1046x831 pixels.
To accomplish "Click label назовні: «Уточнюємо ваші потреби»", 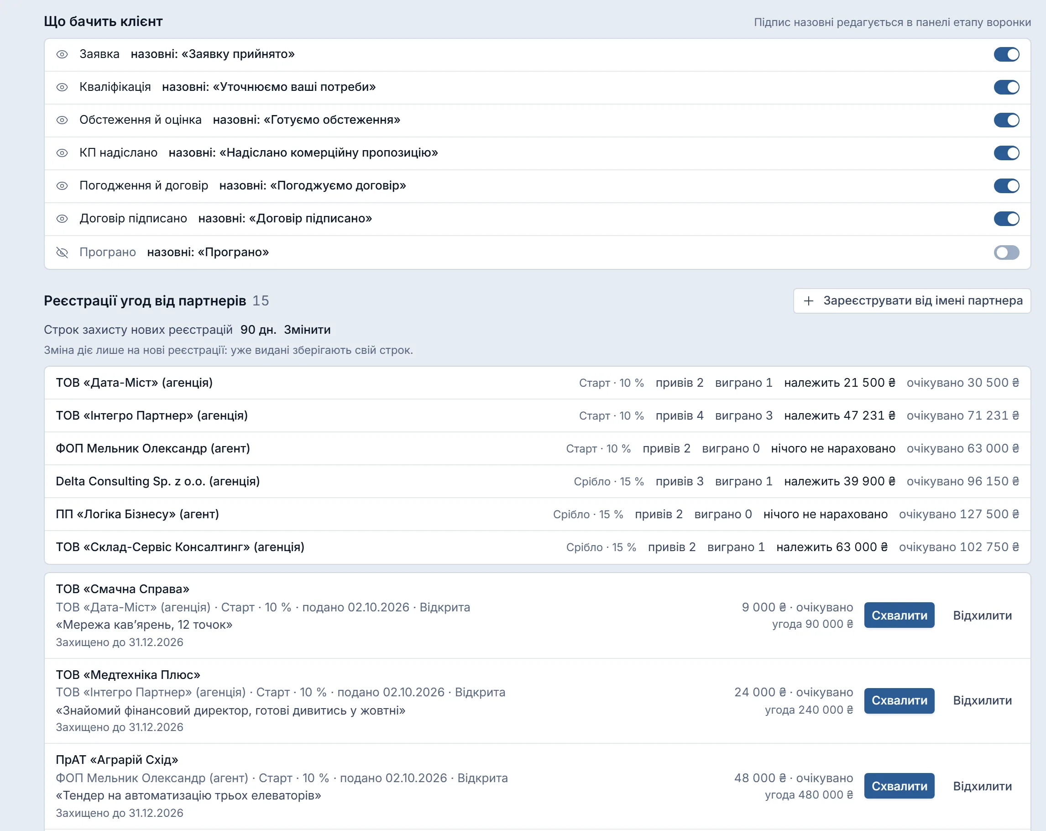I will tap(269, 87).
